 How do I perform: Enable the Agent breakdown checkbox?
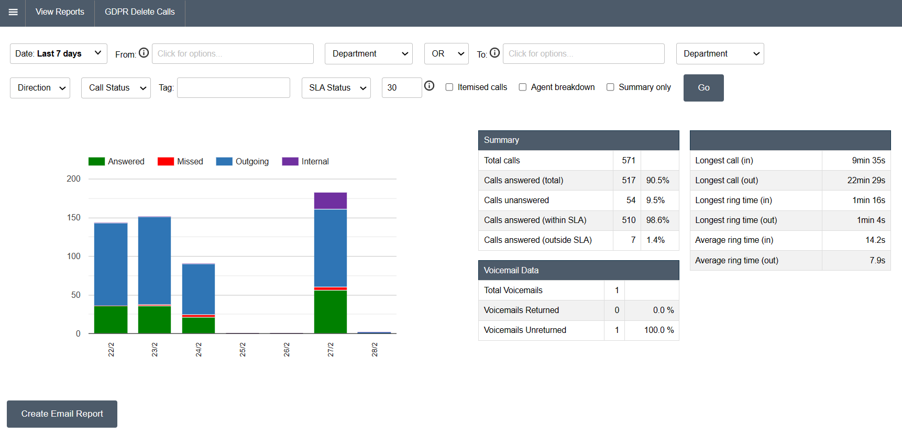[523, 87]
